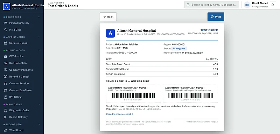The width and height of the screenshot is (280, 134).
Task: Select the Serum Creatinine row
Action: (x=162, y=74)
